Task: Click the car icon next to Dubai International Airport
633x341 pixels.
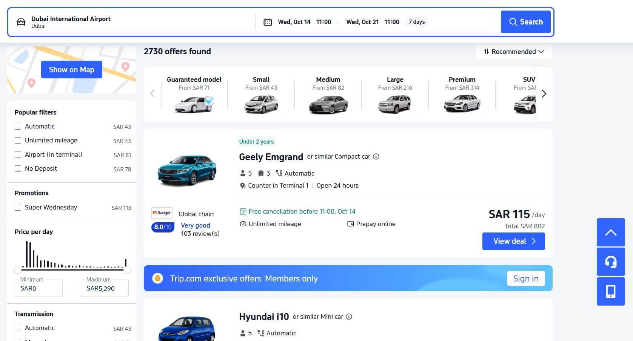Action: point(21,22)
